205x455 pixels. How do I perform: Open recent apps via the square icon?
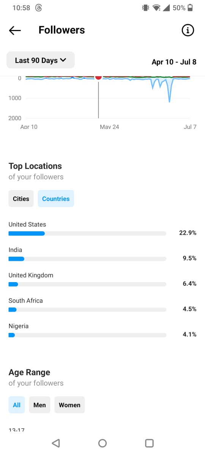pyautogui.click(x=149, y=443)
